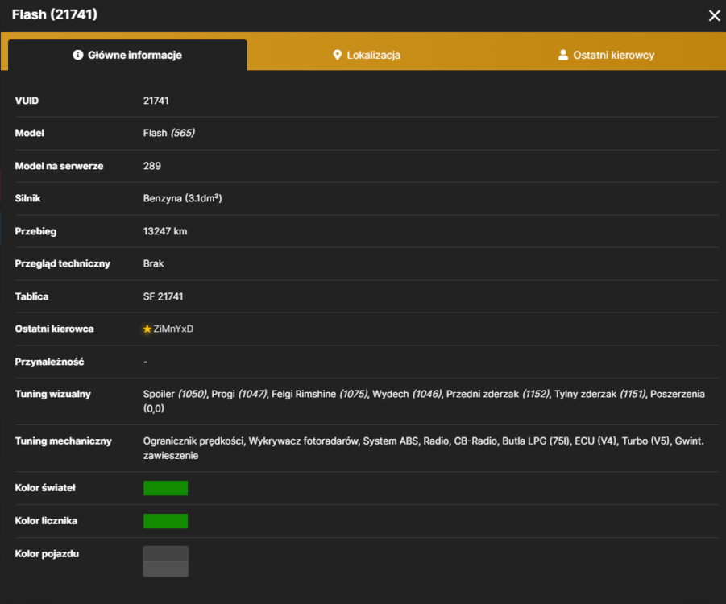The image size is (726, 604).
Task: Open the Główne informacje tab
Action: [127, 55]
